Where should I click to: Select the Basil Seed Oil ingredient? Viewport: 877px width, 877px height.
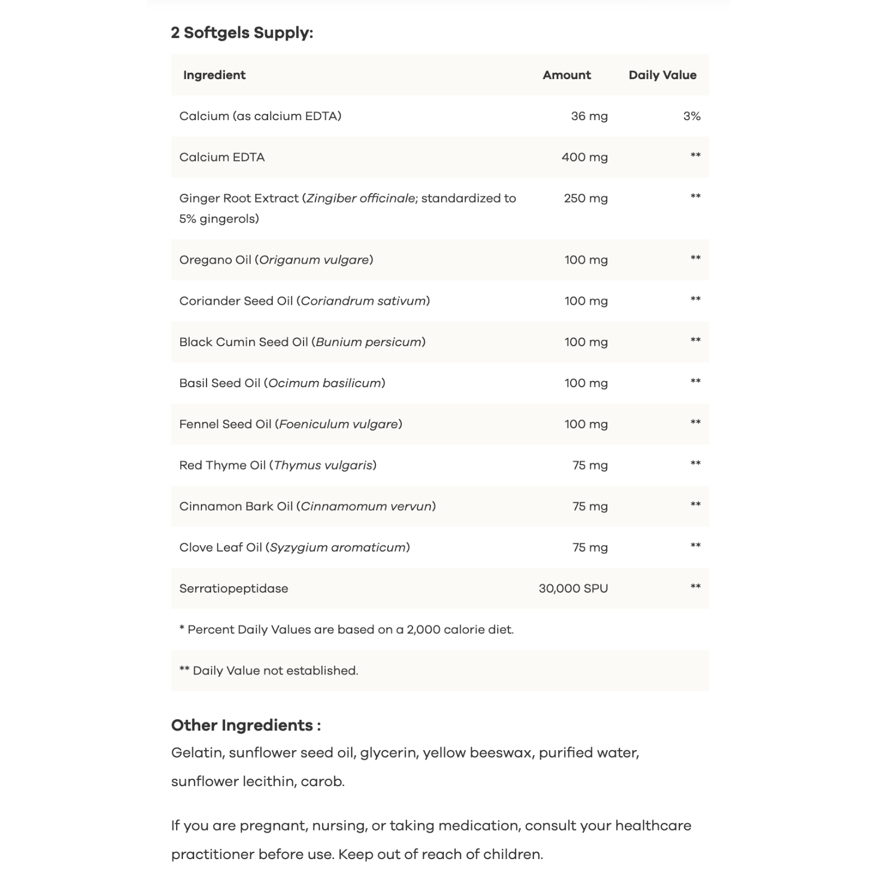click(x=282, y=383)
